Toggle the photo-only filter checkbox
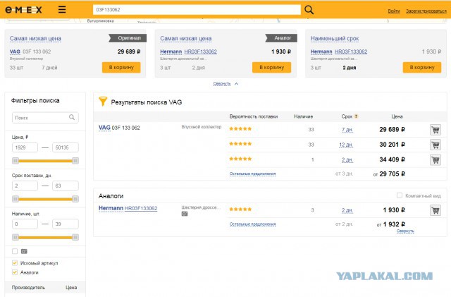The width and height of the screenshot is (451, 297). [x=15, y=251]
